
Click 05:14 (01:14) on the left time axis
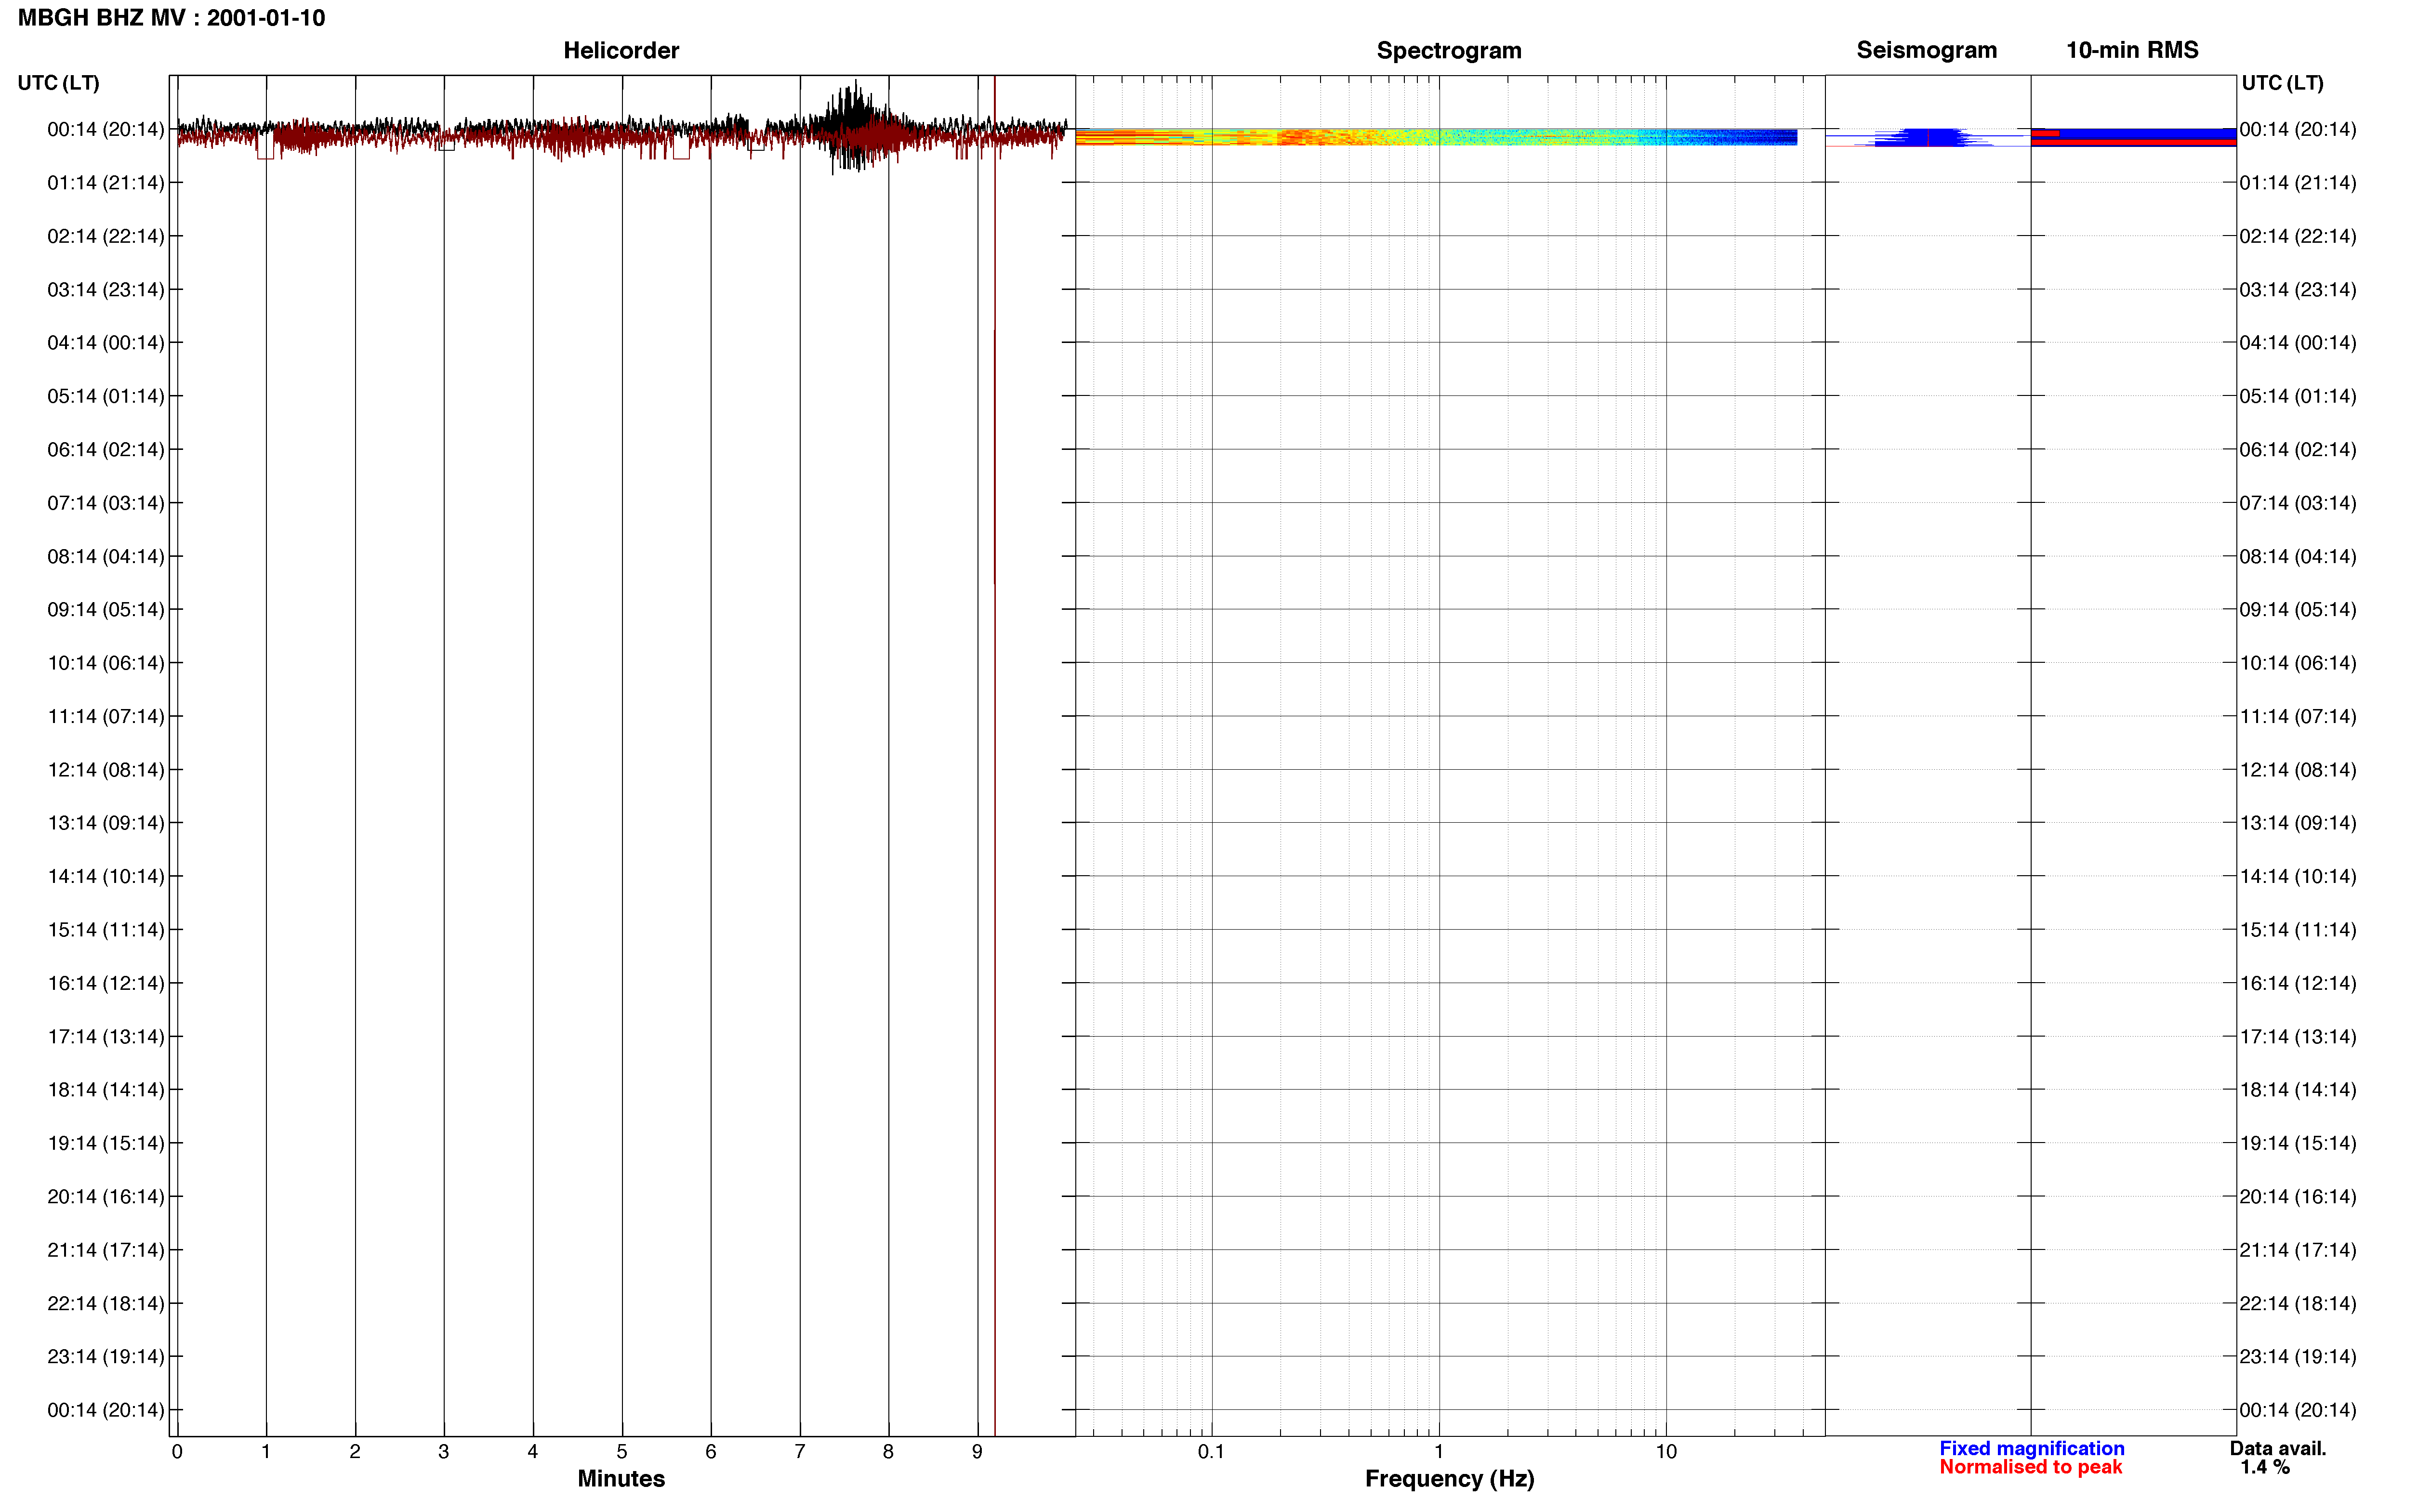point(105,396)
